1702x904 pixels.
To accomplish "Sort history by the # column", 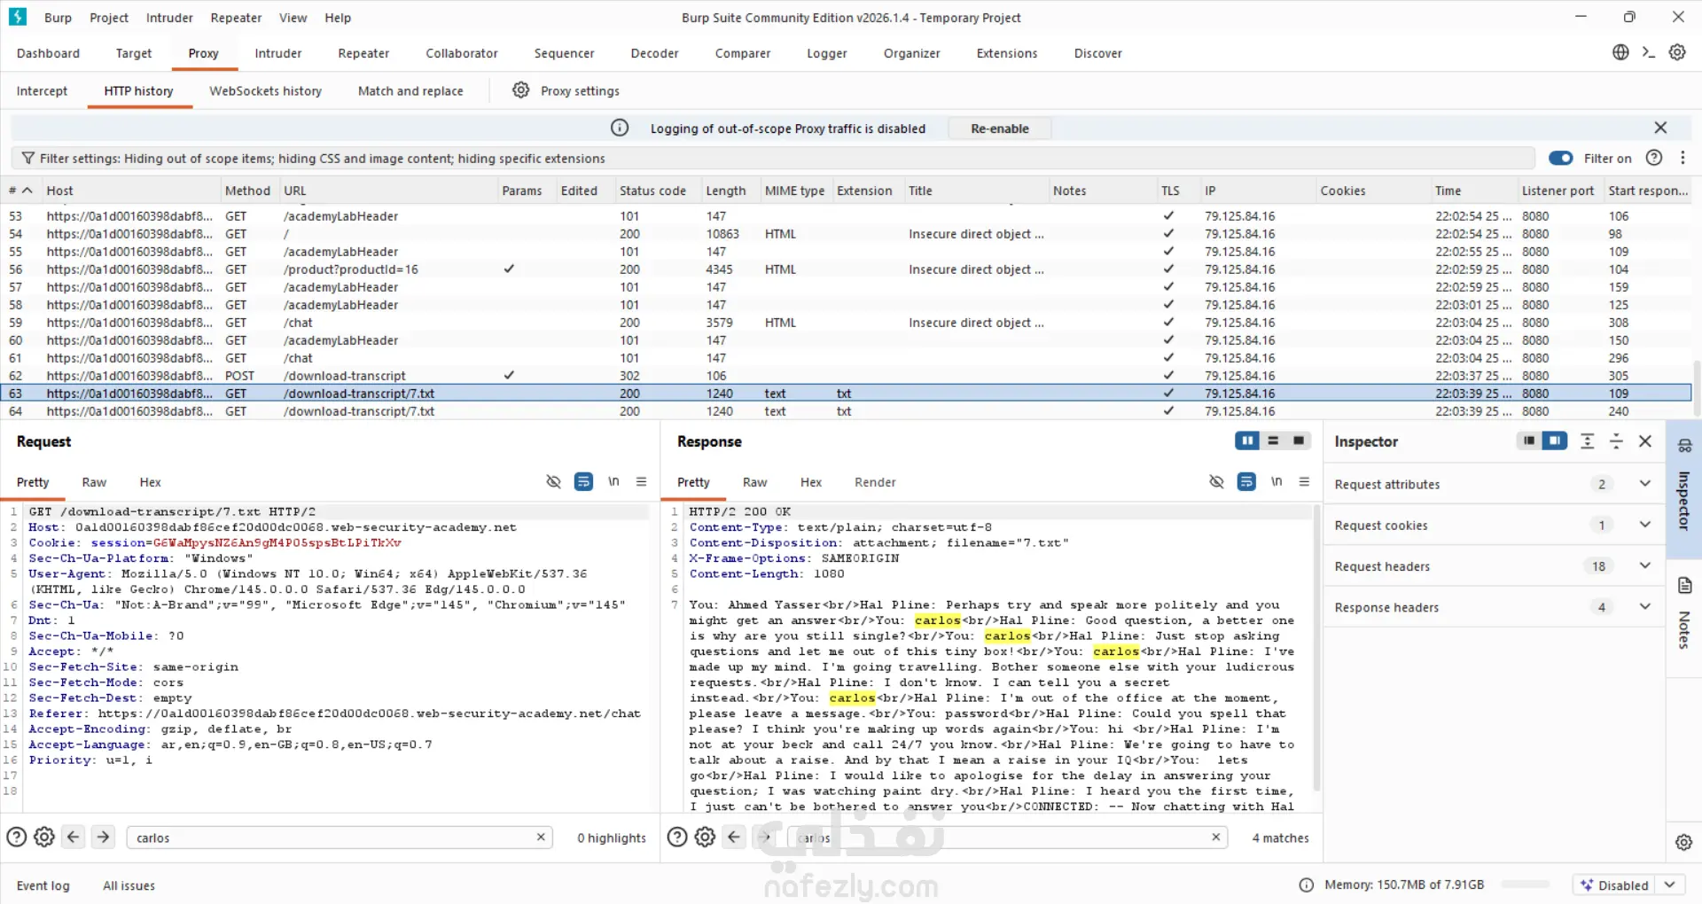I will tap(20, 191).
